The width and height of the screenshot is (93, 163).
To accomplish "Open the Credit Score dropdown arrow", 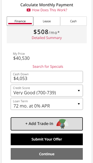I will click(79, 91).
